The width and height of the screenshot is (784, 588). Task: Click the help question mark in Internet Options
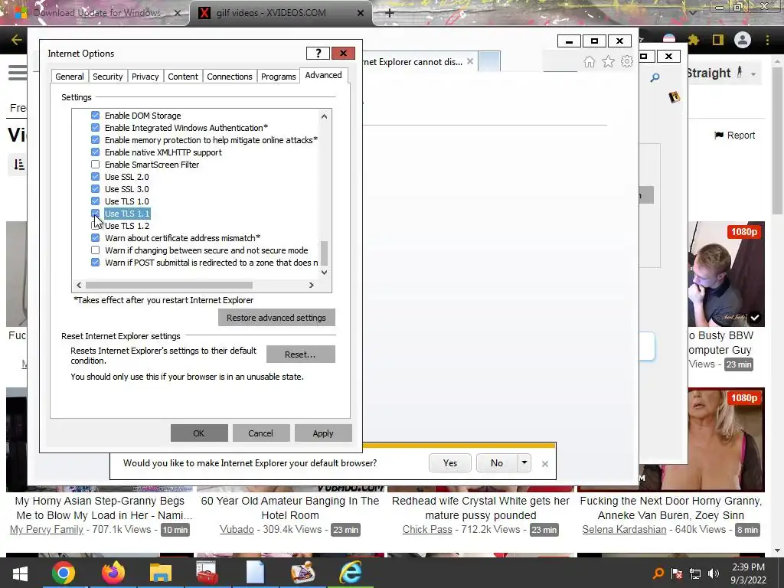(x=318, y=53)
